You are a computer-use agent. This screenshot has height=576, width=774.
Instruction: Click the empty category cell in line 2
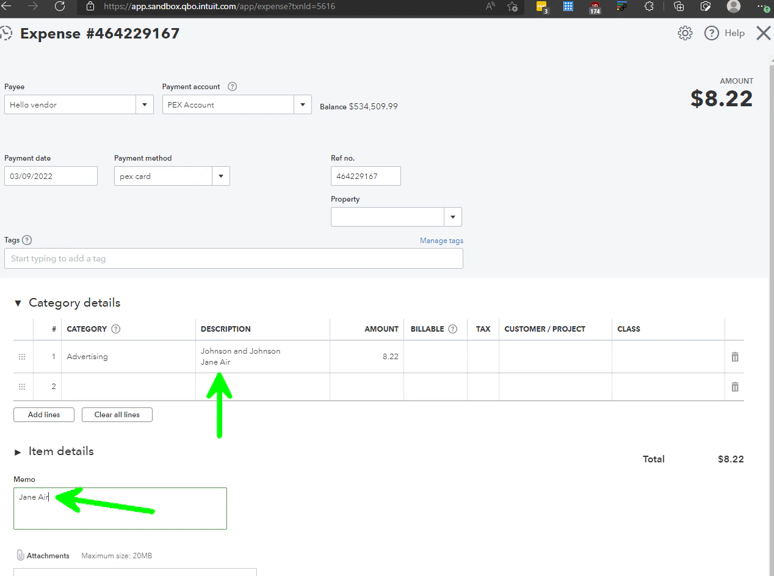coord(128,387)
